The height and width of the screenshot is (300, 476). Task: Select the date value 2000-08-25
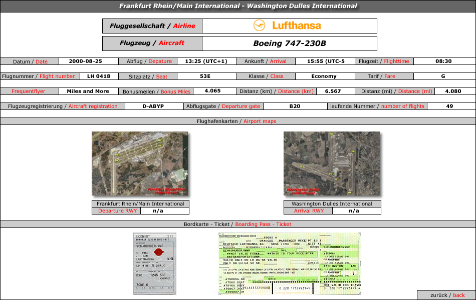click(x=86, y=61)
